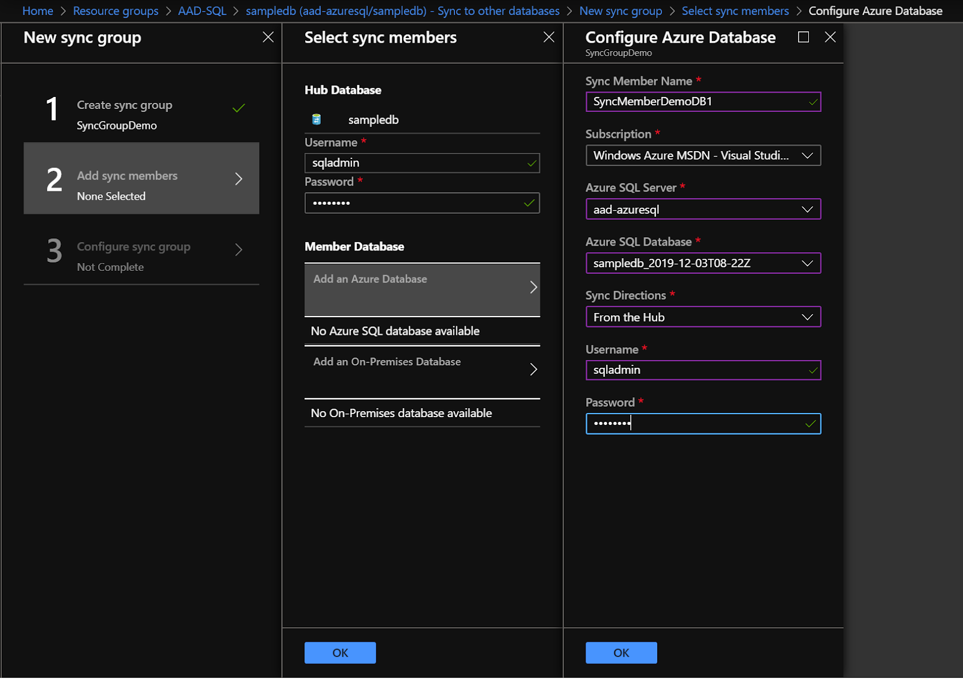This screenshot has width=963, height=679.
Task: Open the AAD-SQL breadcrumb link
Action: 202,10
